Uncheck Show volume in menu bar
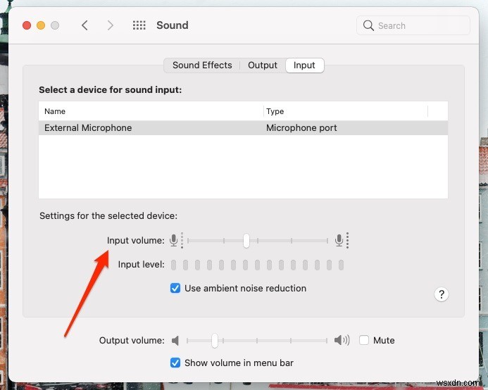 (x=175, y=363)
